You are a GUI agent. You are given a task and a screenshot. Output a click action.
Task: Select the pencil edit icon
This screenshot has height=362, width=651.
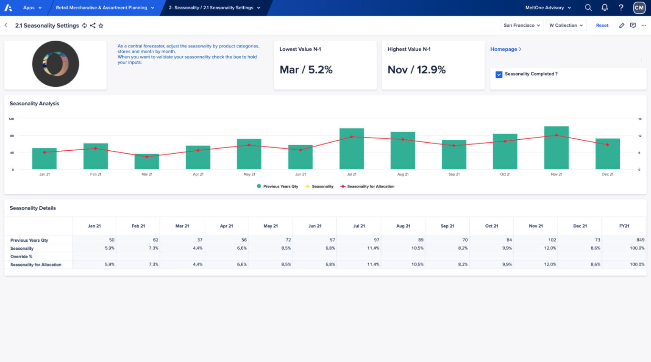[622, 25]
